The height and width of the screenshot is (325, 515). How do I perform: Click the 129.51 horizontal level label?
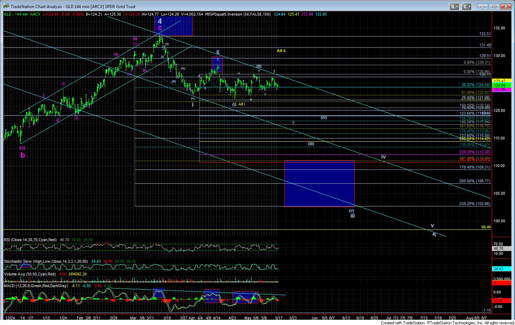(x=485, y=56)
